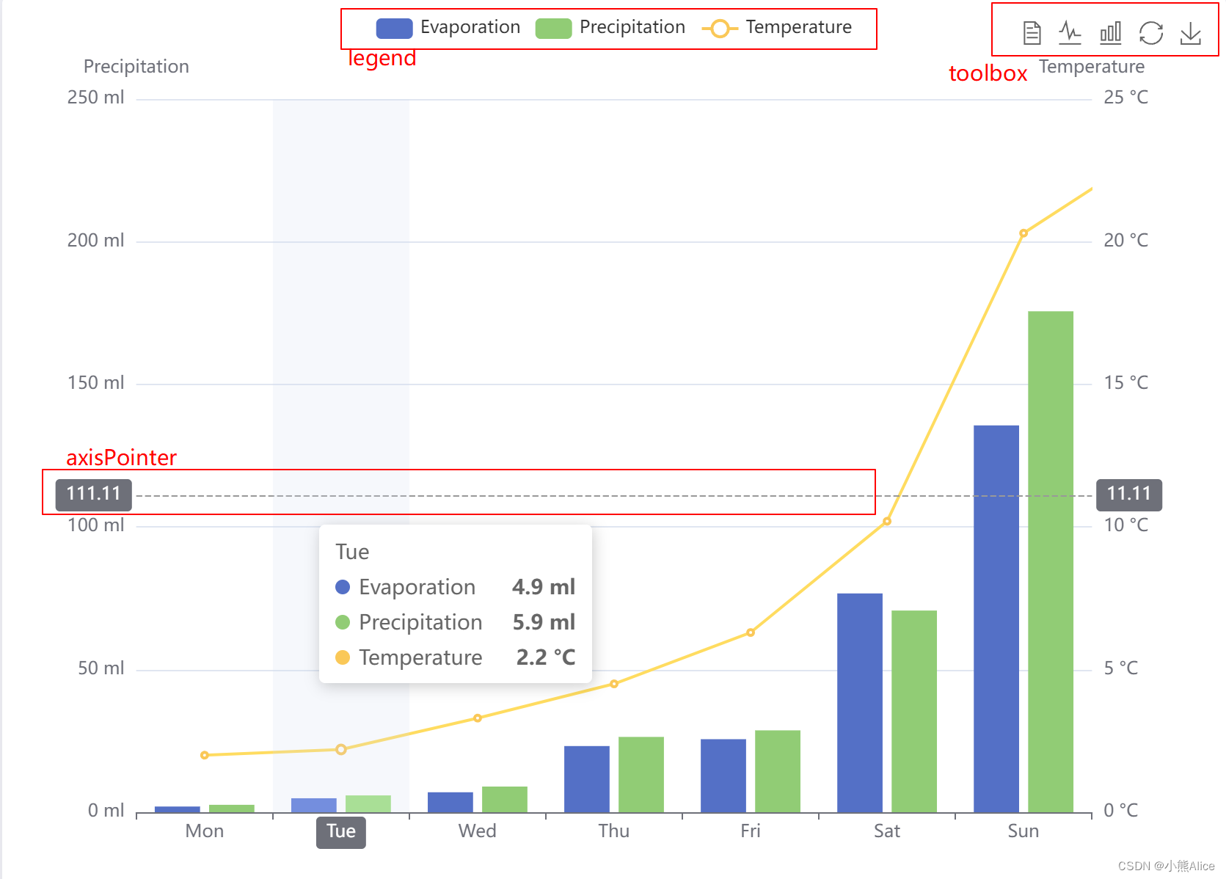Click Tuesday's highlighted Evaporation bar
The width and height of the screenshot is (1226, 879).
(x=314, y=806)
